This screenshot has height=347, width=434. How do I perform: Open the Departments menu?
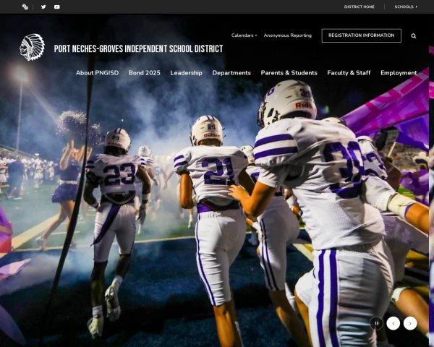[x=231, y=73]
